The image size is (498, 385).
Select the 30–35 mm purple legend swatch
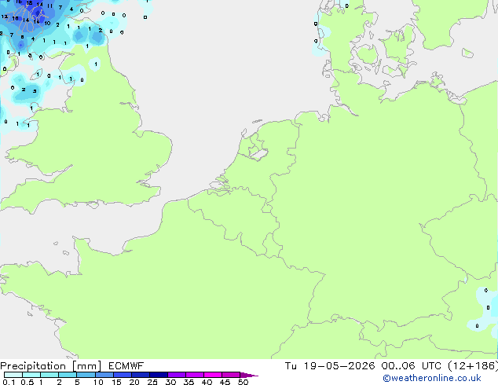click(176, 375)
